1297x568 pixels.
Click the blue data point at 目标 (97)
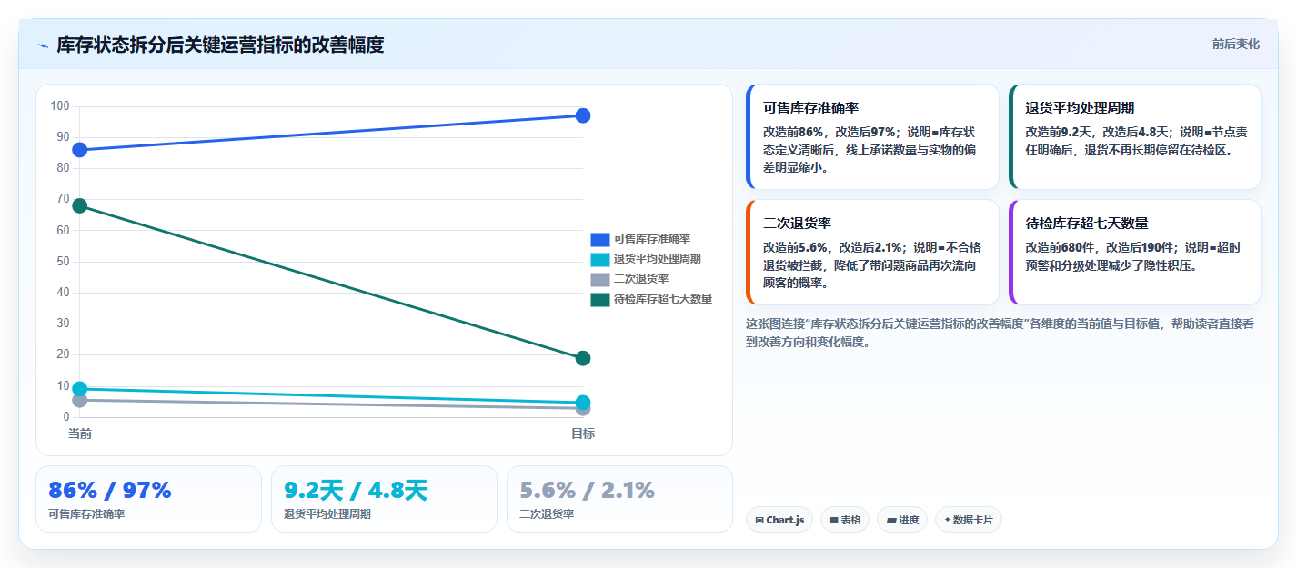(x=583, y=115)
